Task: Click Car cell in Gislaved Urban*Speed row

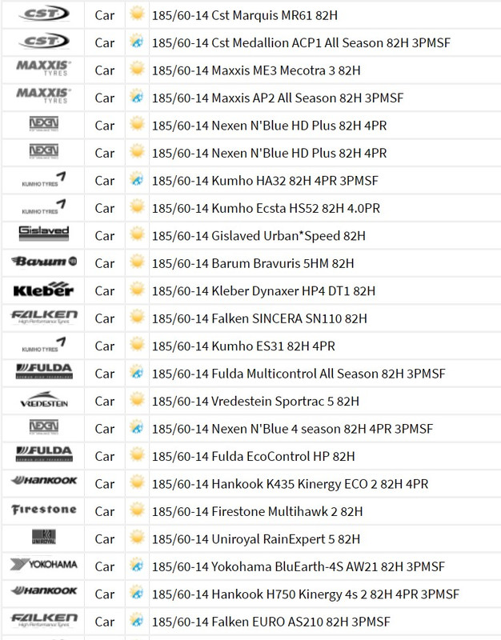Action: 105,236
